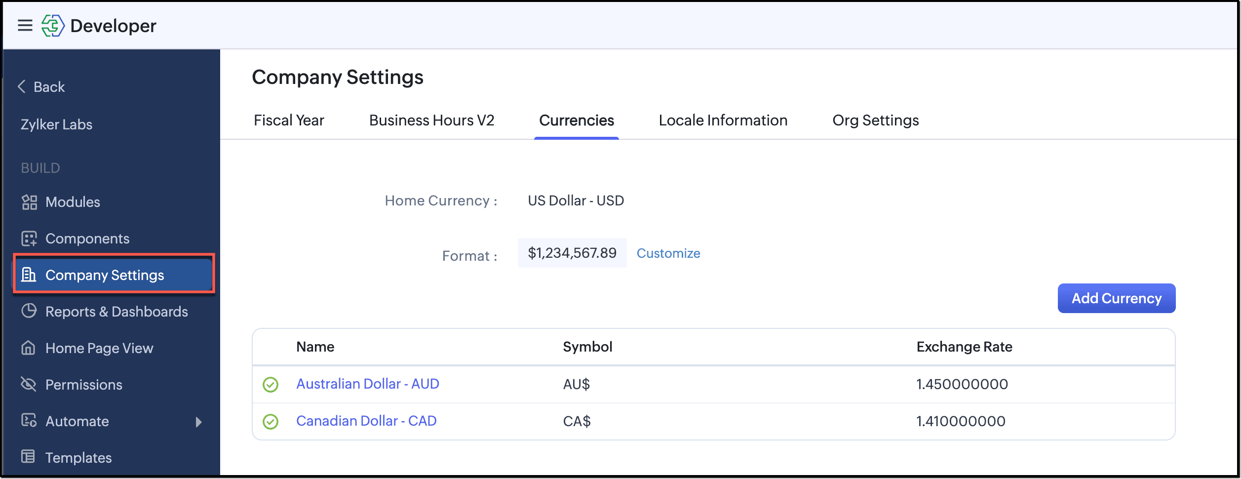Open the Org Settings tab
1241x479 pixels.
point(876,120)
